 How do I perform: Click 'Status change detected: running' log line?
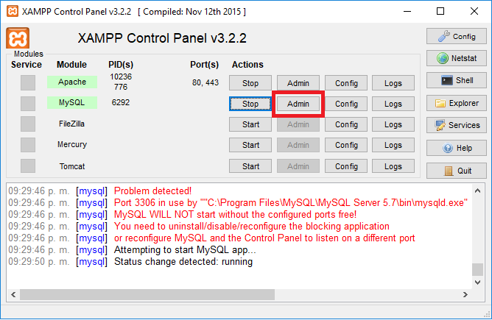(x=183, y=262)
